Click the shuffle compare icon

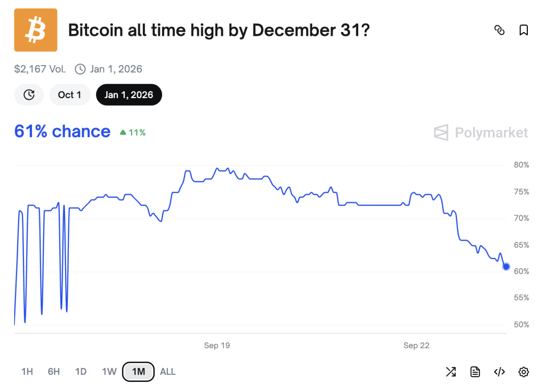pyautogui.click(x=451, y=372)
